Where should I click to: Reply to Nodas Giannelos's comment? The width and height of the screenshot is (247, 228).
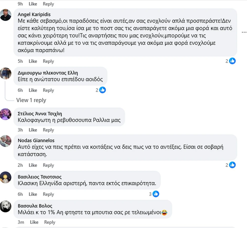(48, 165)
